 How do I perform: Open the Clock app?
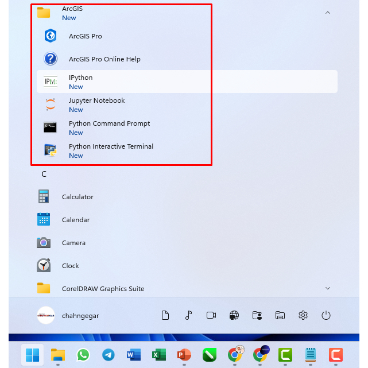(x=70, y=266)
